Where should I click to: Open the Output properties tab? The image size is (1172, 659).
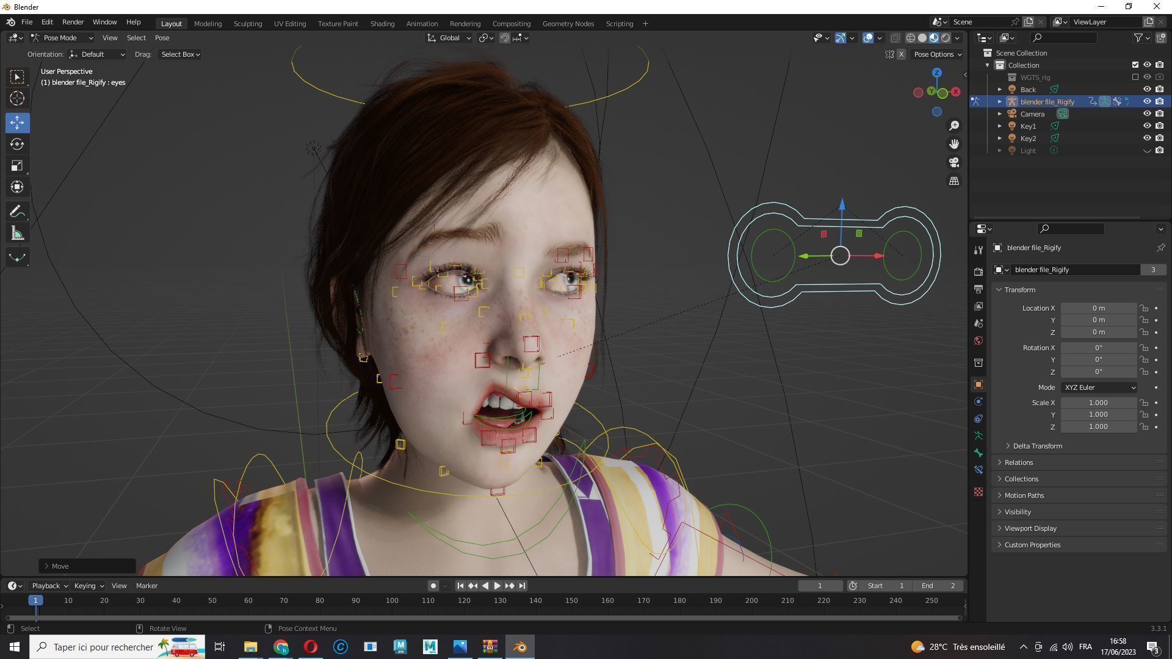pyautogui.click(x=978, y=289)
